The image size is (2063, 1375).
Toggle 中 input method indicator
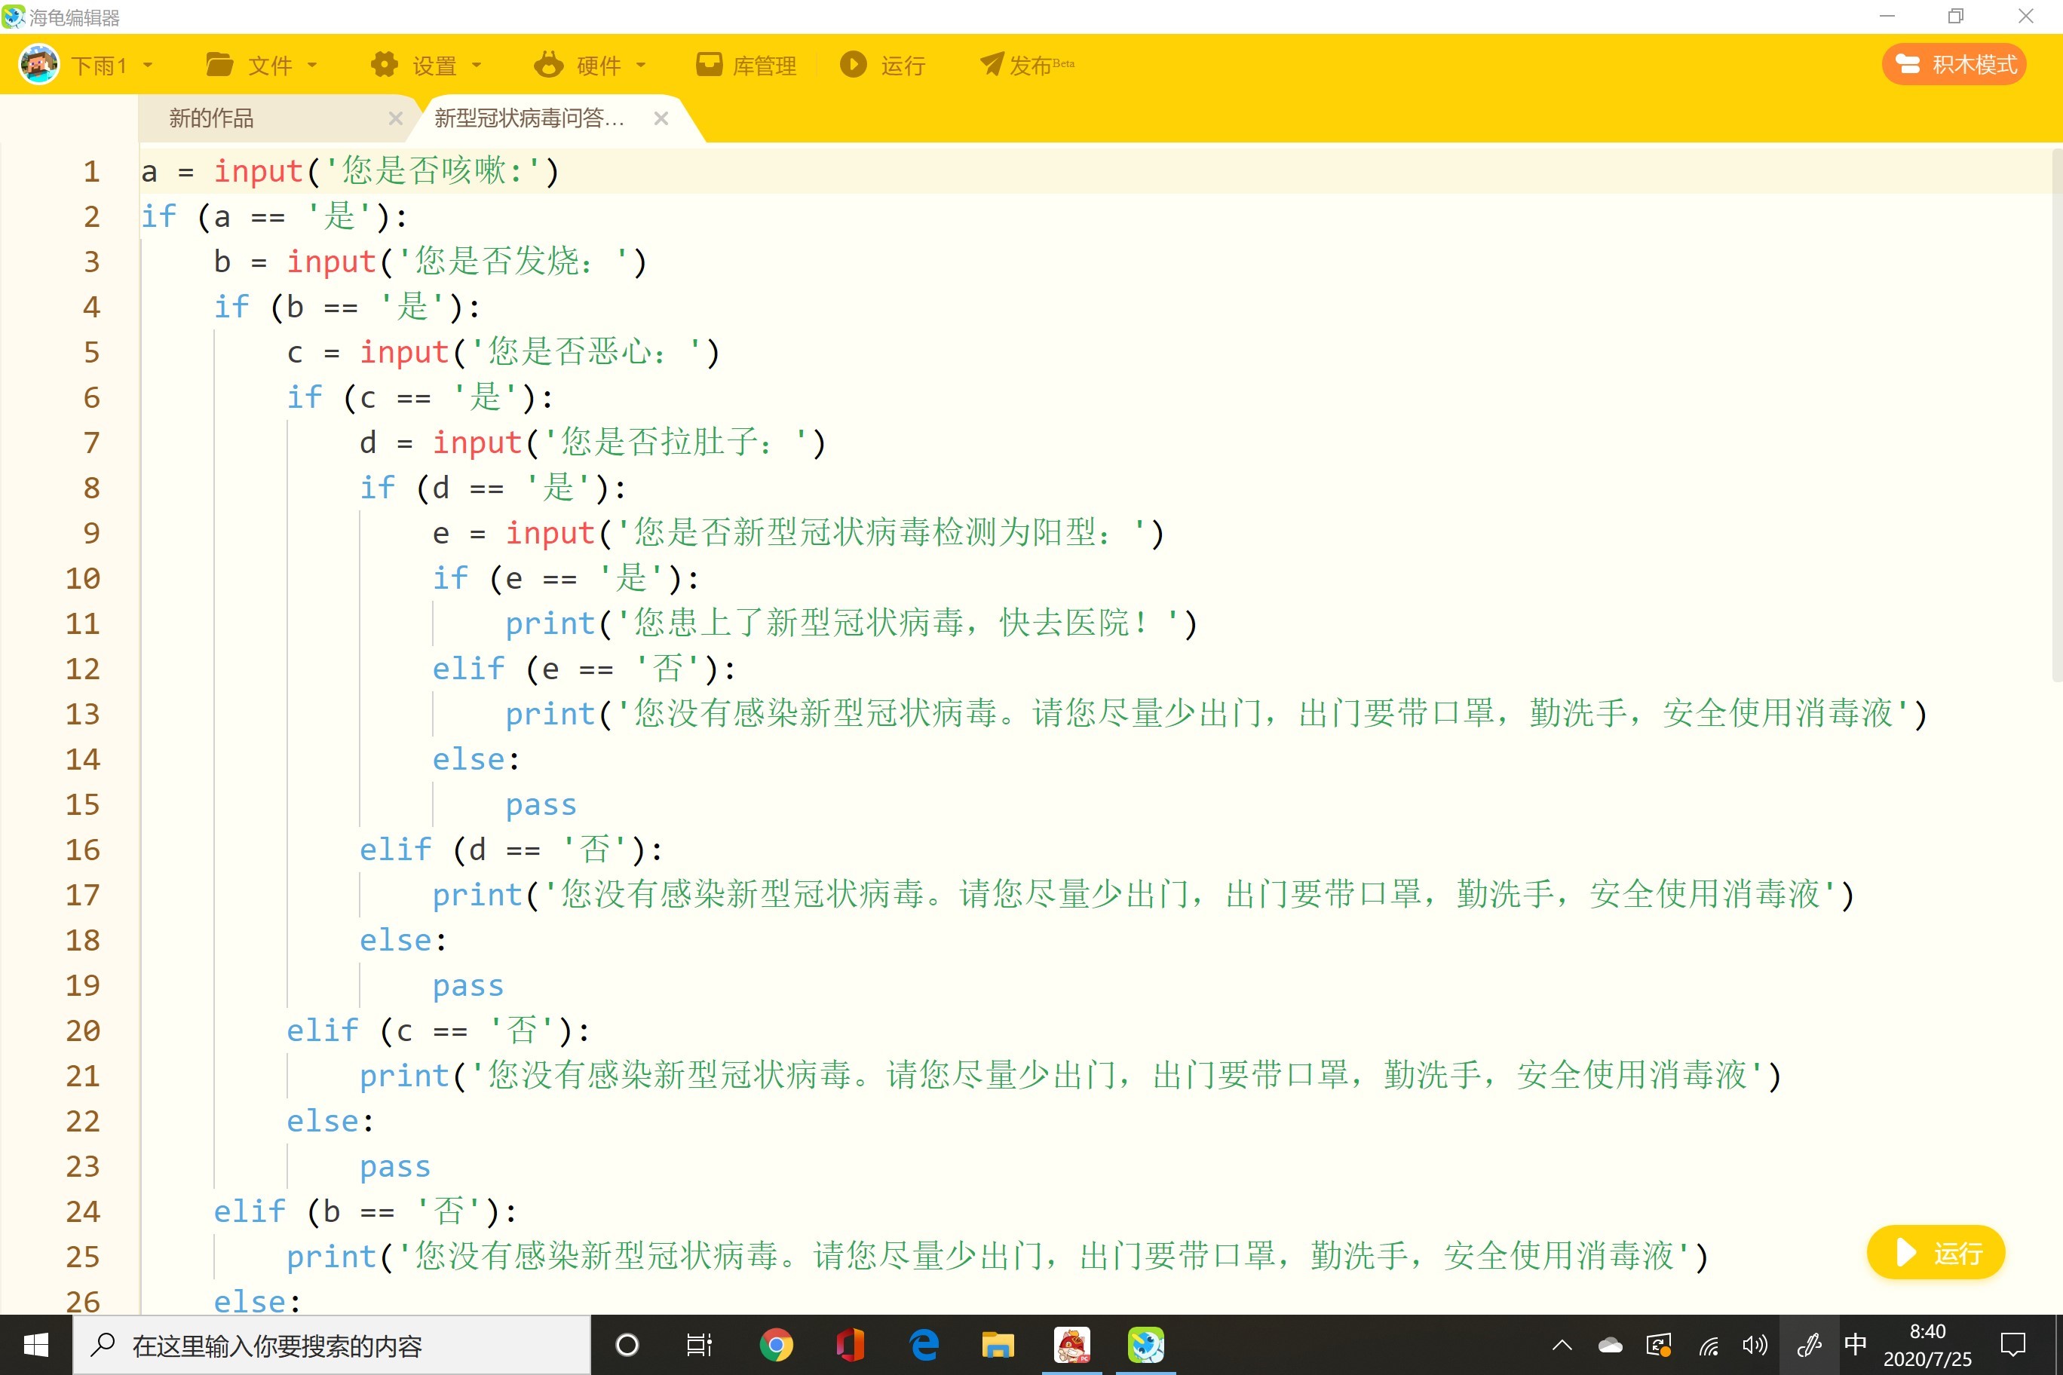point(1855,1343)
